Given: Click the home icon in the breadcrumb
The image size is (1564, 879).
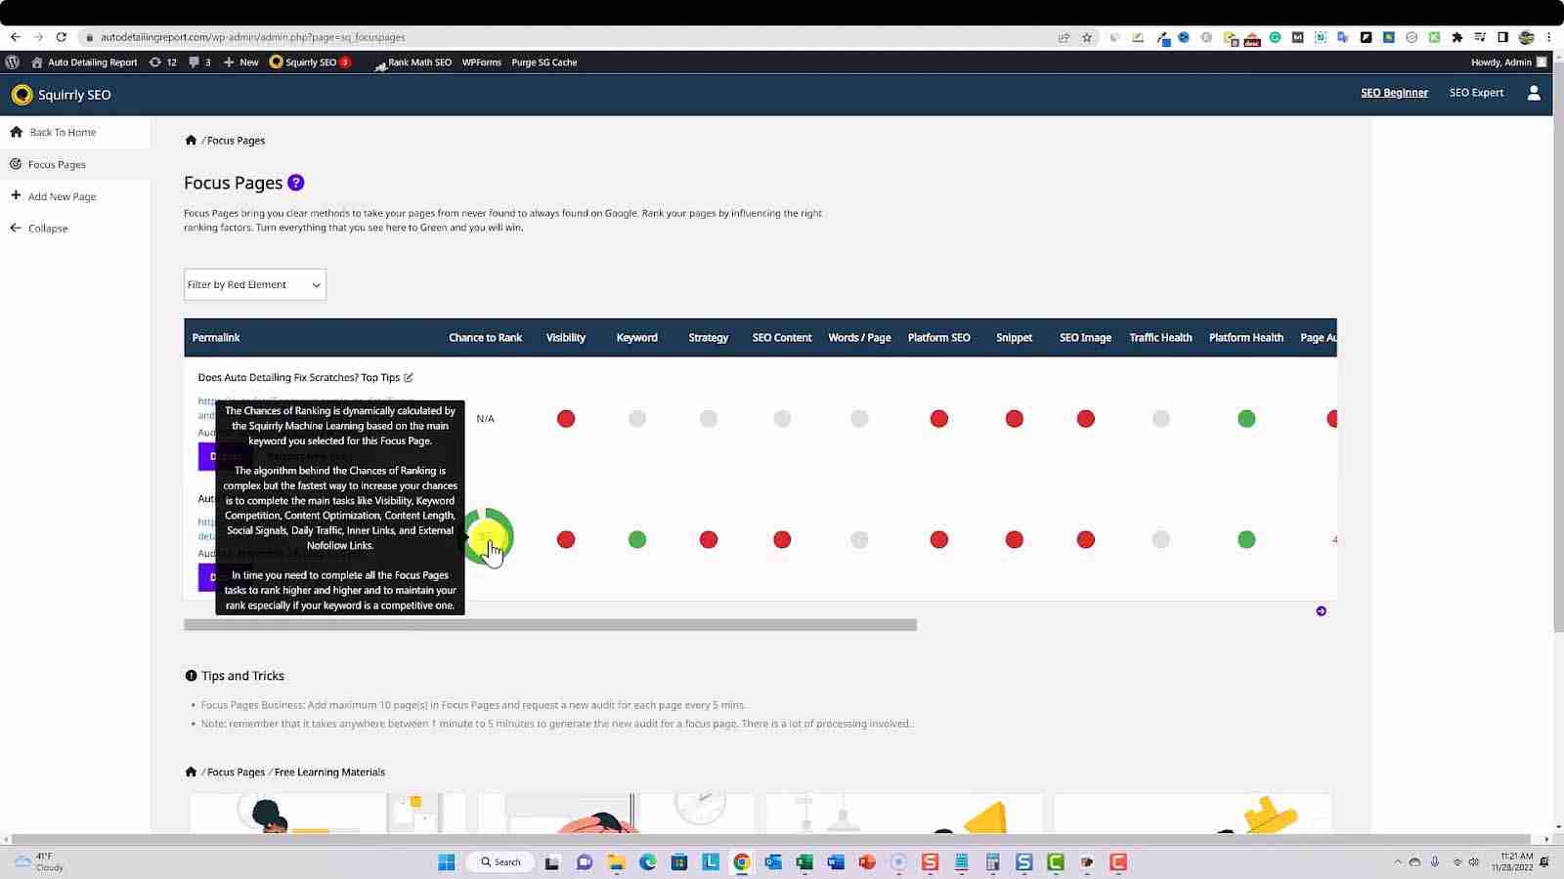Looking at the screenshot, I should (191, 141).
